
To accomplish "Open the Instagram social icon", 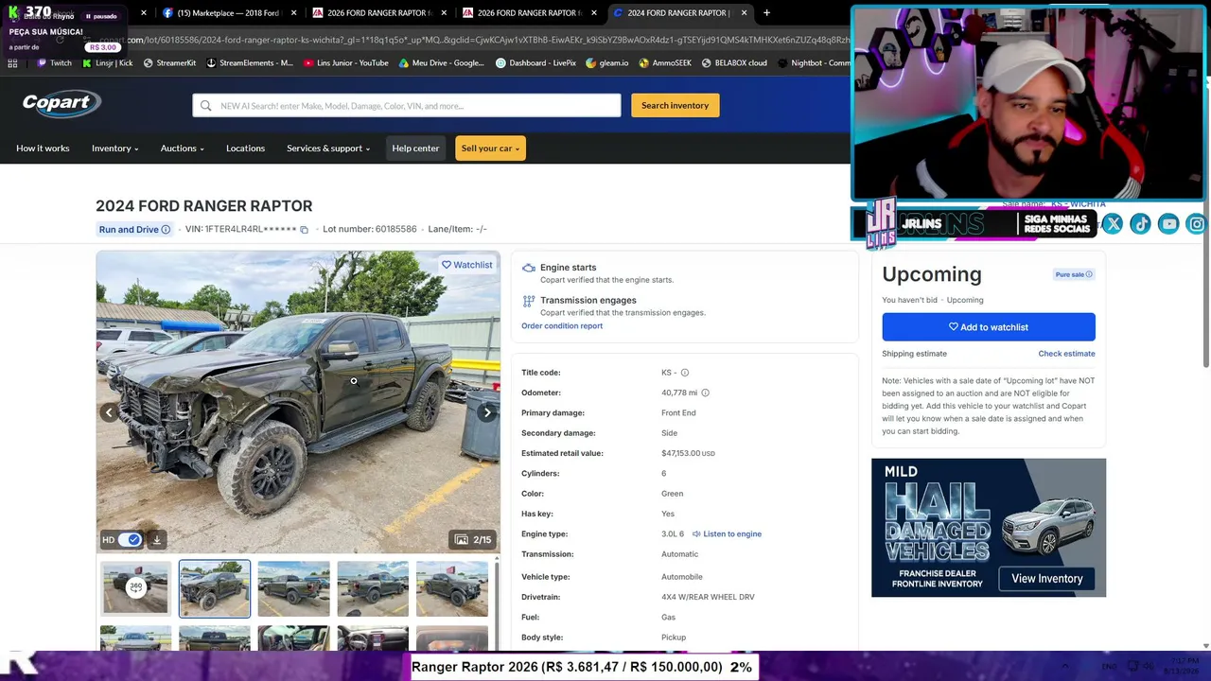I will click(1197, 224).
